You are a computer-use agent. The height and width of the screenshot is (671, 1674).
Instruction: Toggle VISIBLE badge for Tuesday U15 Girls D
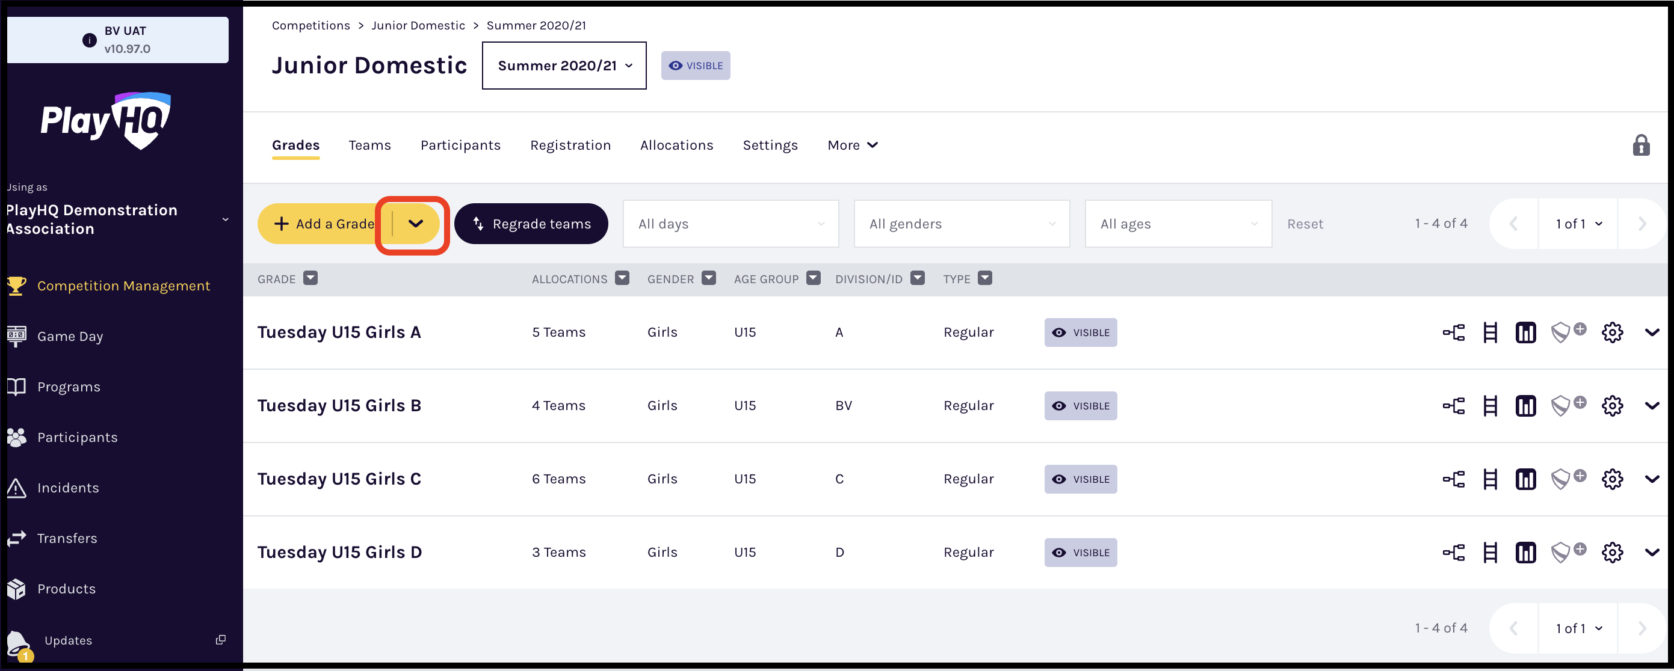coord(1080,552)
